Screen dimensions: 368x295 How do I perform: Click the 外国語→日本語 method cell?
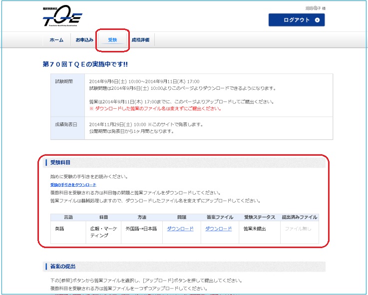click(x=142, y=232)
